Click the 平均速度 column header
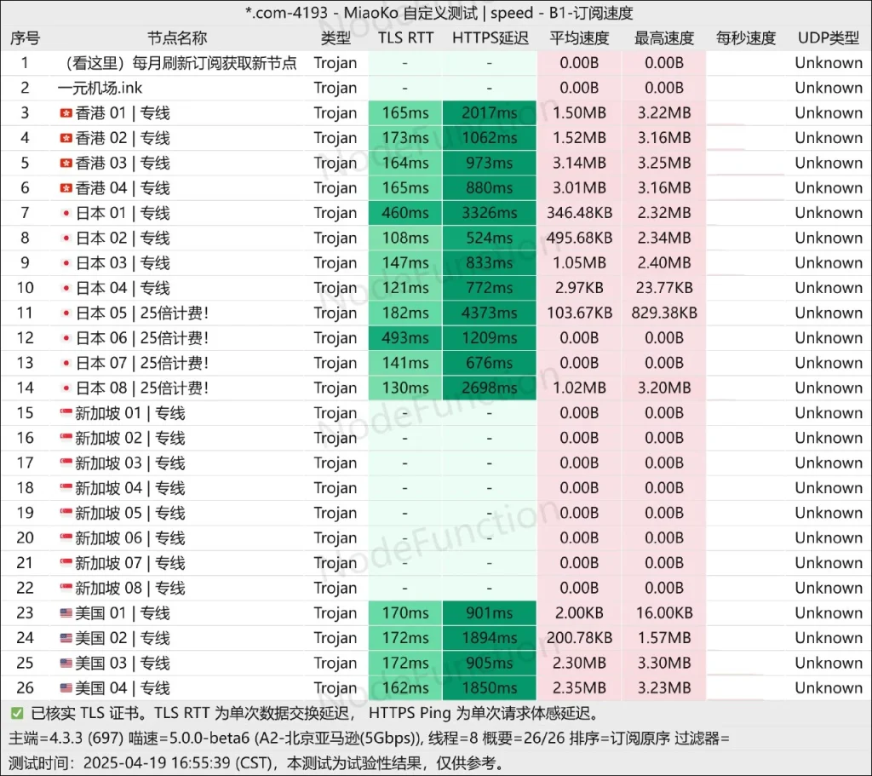872x776 pixels. click(x=579, y=37)
